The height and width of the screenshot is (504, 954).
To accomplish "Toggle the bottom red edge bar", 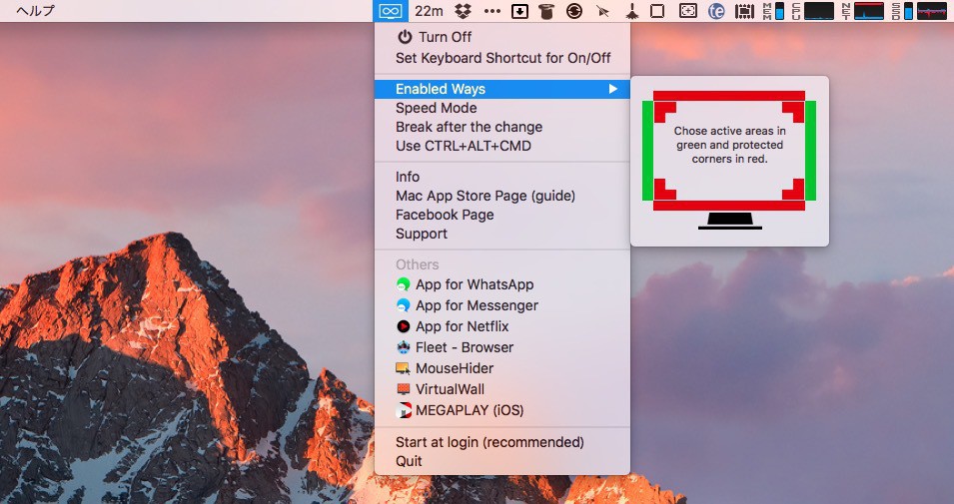I will tap(729, 206).
